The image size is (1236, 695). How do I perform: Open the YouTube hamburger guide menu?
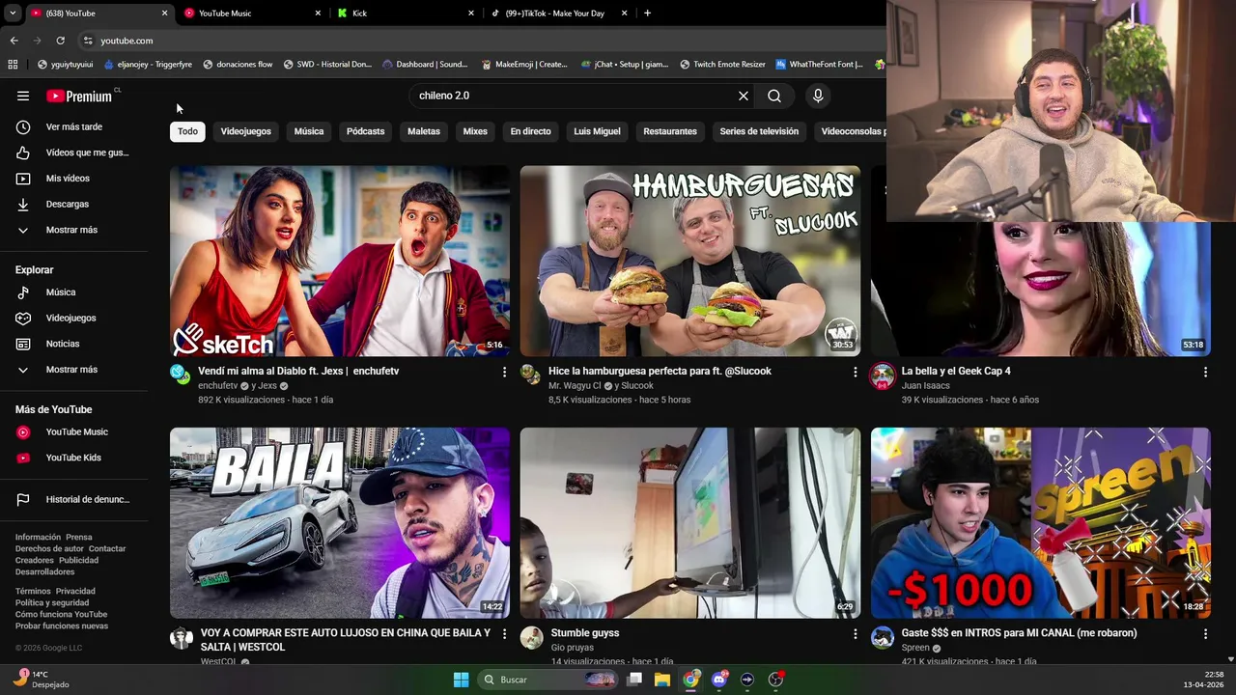[23, 96]
